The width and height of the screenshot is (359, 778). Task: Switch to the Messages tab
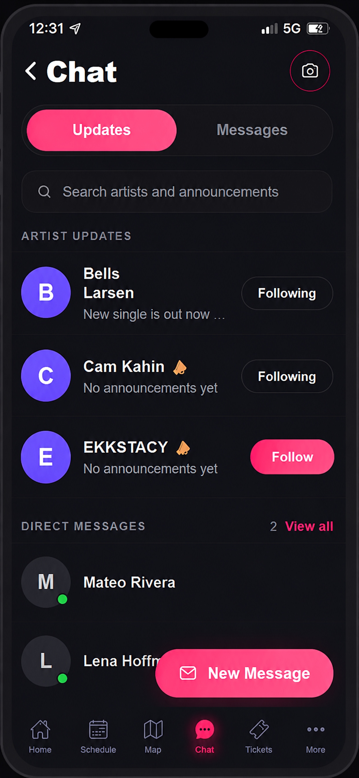click(252, 130)
